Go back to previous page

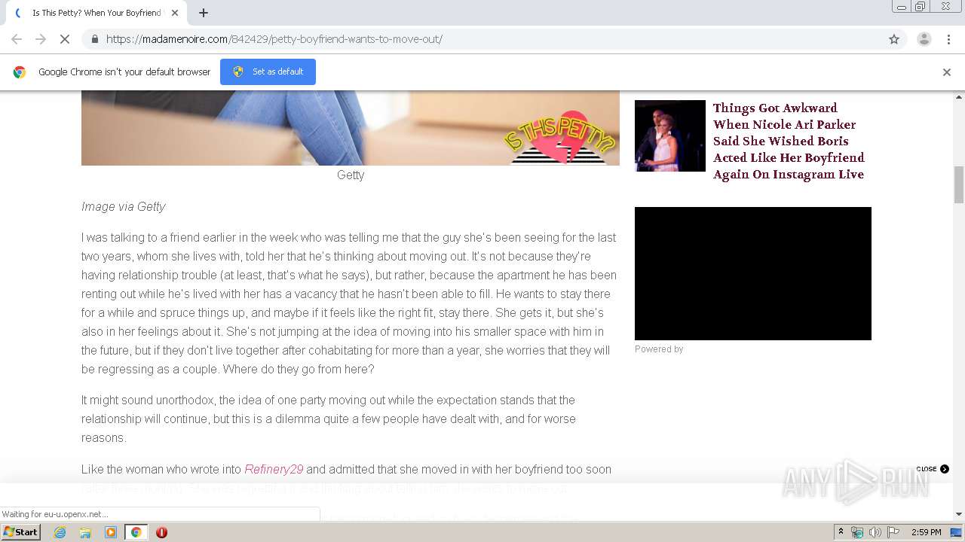click(x=17, y=39)
